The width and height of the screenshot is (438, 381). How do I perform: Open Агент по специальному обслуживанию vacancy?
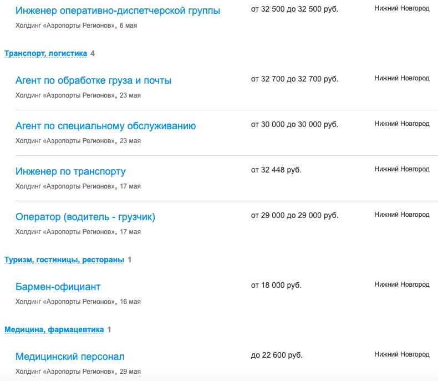point(105,126)
